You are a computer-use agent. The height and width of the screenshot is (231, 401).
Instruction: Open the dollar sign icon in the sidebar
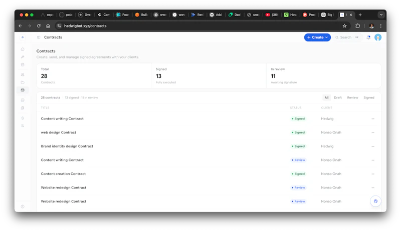[23, 118]
